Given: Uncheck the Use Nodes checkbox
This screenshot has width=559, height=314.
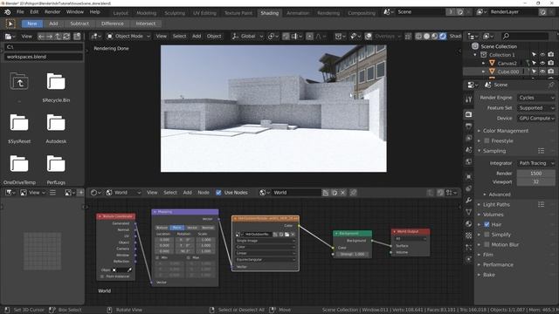Looking at the screenshot, I should pos(218,193).
